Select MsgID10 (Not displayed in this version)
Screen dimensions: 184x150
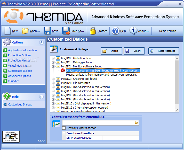tap(86, 103)
